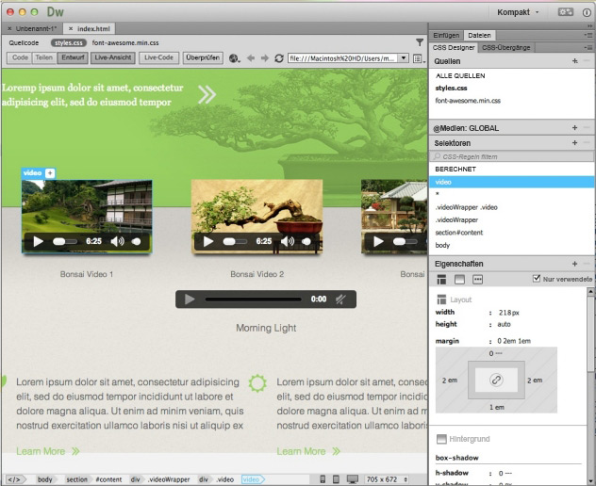Select the CSS Designer tab

click(x=454, y=47)
